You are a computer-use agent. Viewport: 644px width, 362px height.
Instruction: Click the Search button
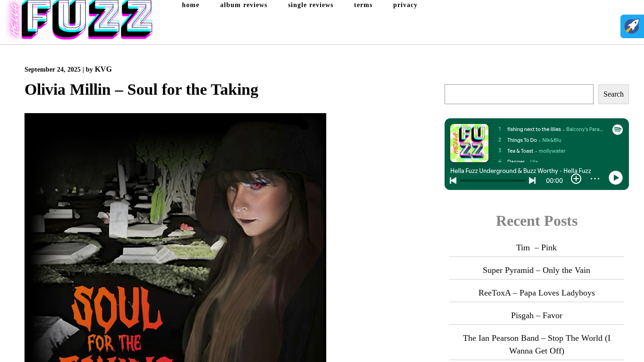coord(613,94)
